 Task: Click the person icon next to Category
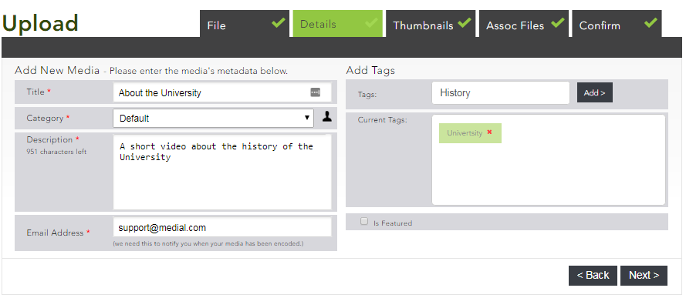pyautogui.click(x=327, y=116)
